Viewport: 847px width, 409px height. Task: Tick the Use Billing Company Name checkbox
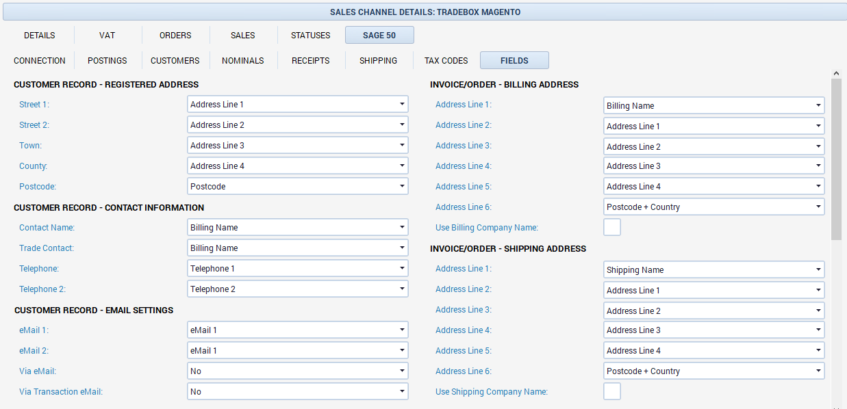click(612, 227)
